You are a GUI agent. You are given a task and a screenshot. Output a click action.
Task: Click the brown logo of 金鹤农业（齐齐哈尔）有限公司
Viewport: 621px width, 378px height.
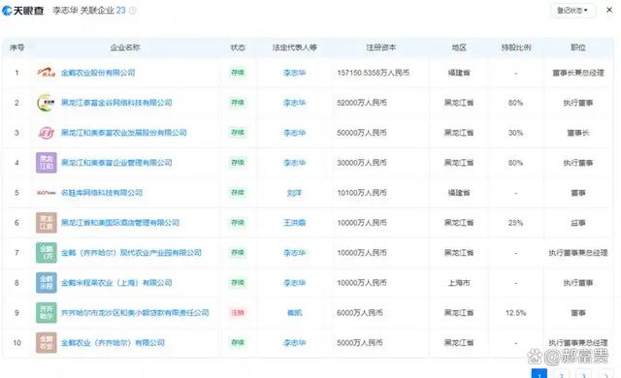coord(47,343)
